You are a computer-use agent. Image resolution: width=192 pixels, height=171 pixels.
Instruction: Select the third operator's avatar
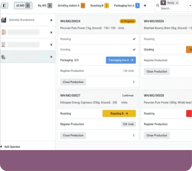3,44
